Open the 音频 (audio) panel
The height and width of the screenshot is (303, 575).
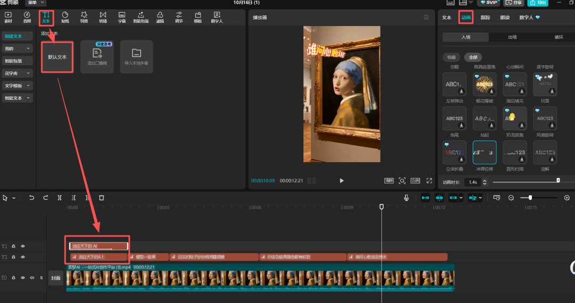(x=27, y=17)
